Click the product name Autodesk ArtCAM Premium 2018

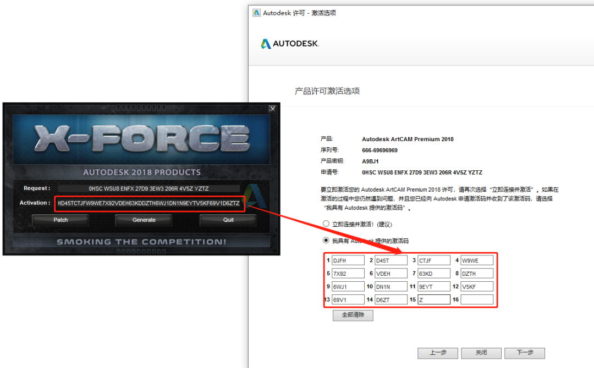(x=408, y=139)
